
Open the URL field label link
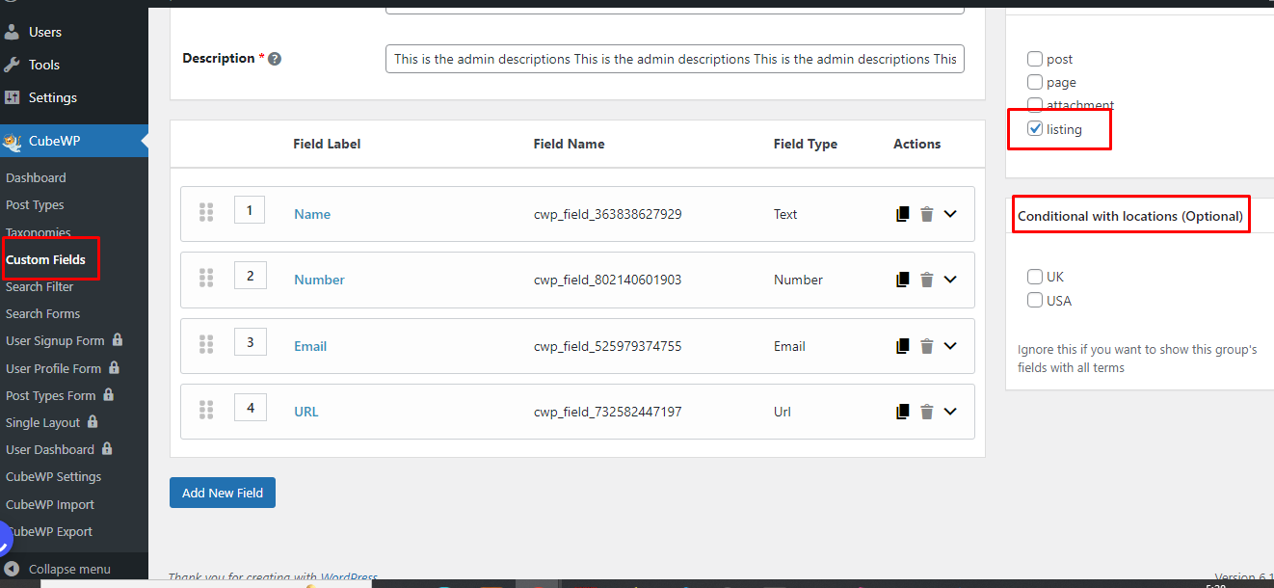tap(305, 412)
